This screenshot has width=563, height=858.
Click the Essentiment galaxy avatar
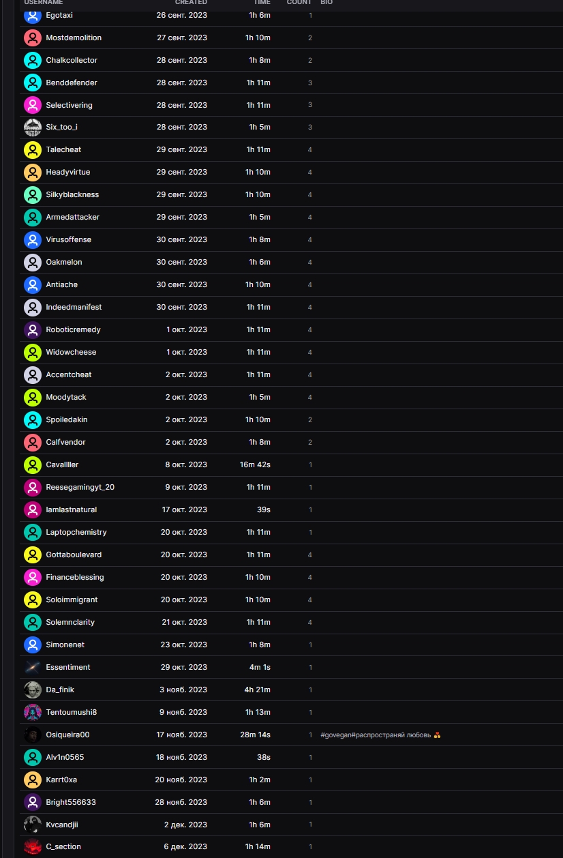(33, 668)
